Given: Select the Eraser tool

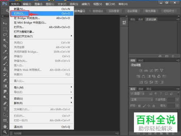Looking at the screenshot, I should click(x=5, y=80).
